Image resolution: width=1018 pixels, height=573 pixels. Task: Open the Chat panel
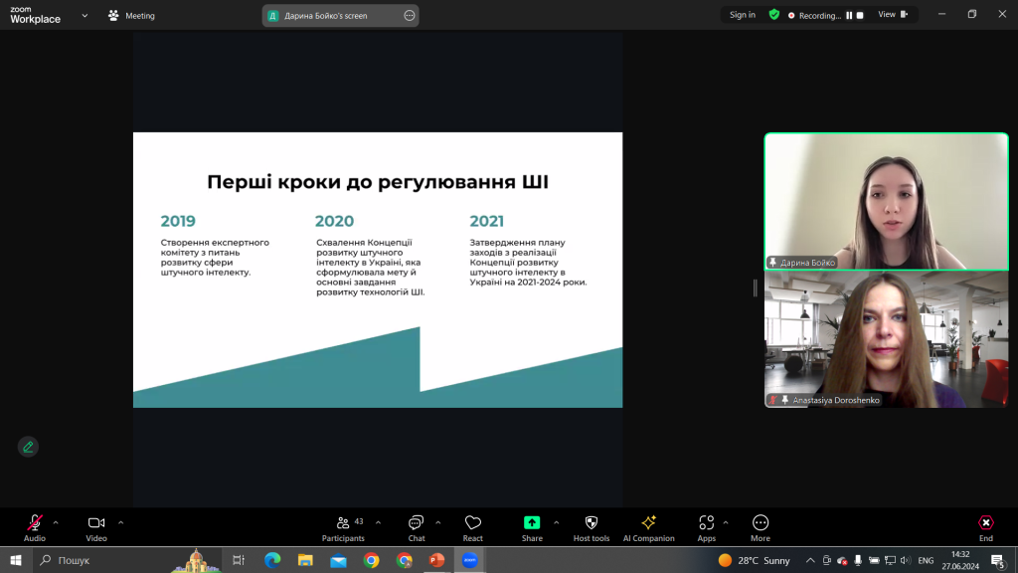click(x=417, y=528)
